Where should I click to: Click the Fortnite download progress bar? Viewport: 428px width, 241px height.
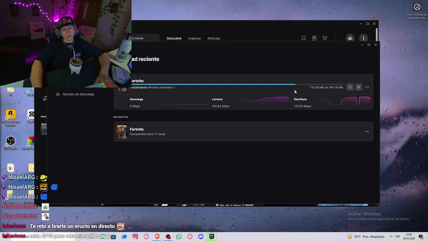[x=237, y=84]
